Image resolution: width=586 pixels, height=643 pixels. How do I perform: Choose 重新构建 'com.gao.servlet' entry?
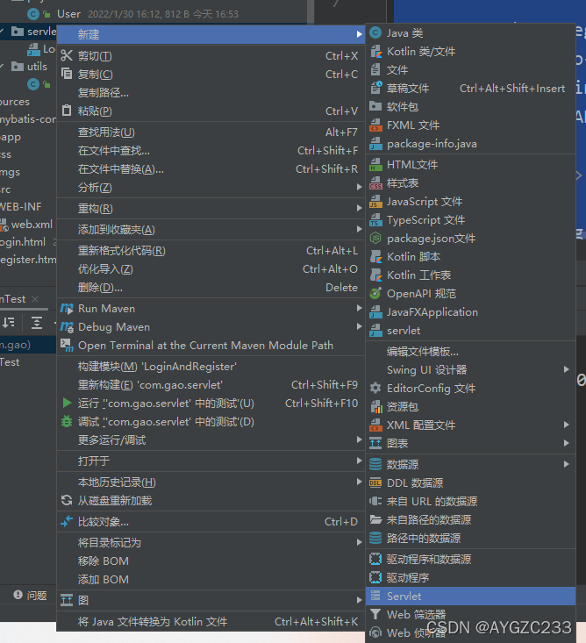[211, 384]
